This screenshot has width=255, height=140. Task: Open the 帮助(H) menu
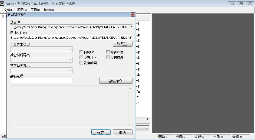(48, 10)
